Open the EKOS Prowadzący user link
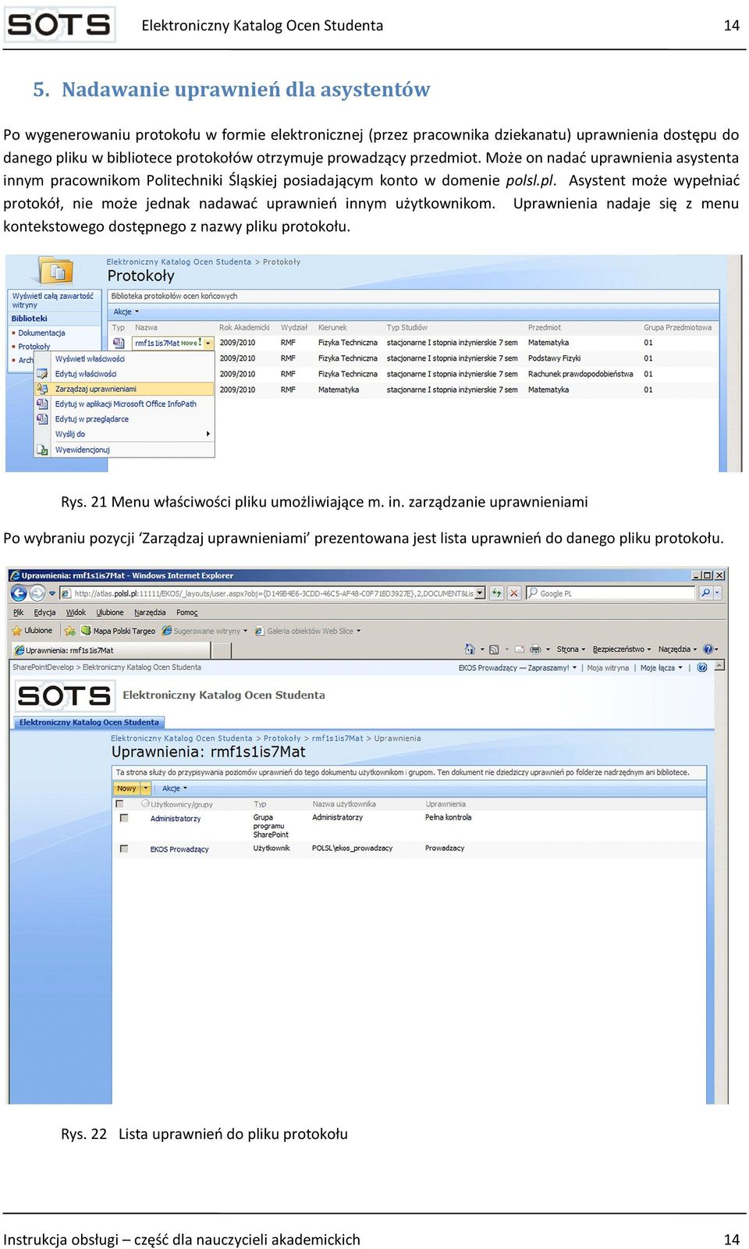Image resolution: width=749 pixels, height=1249 pixels. pyautogui.click(x=179, y=849)
